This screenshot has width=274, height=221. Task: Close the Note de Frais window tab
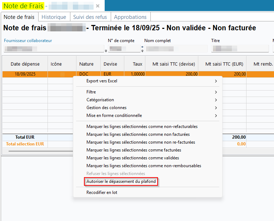[98, 6]
